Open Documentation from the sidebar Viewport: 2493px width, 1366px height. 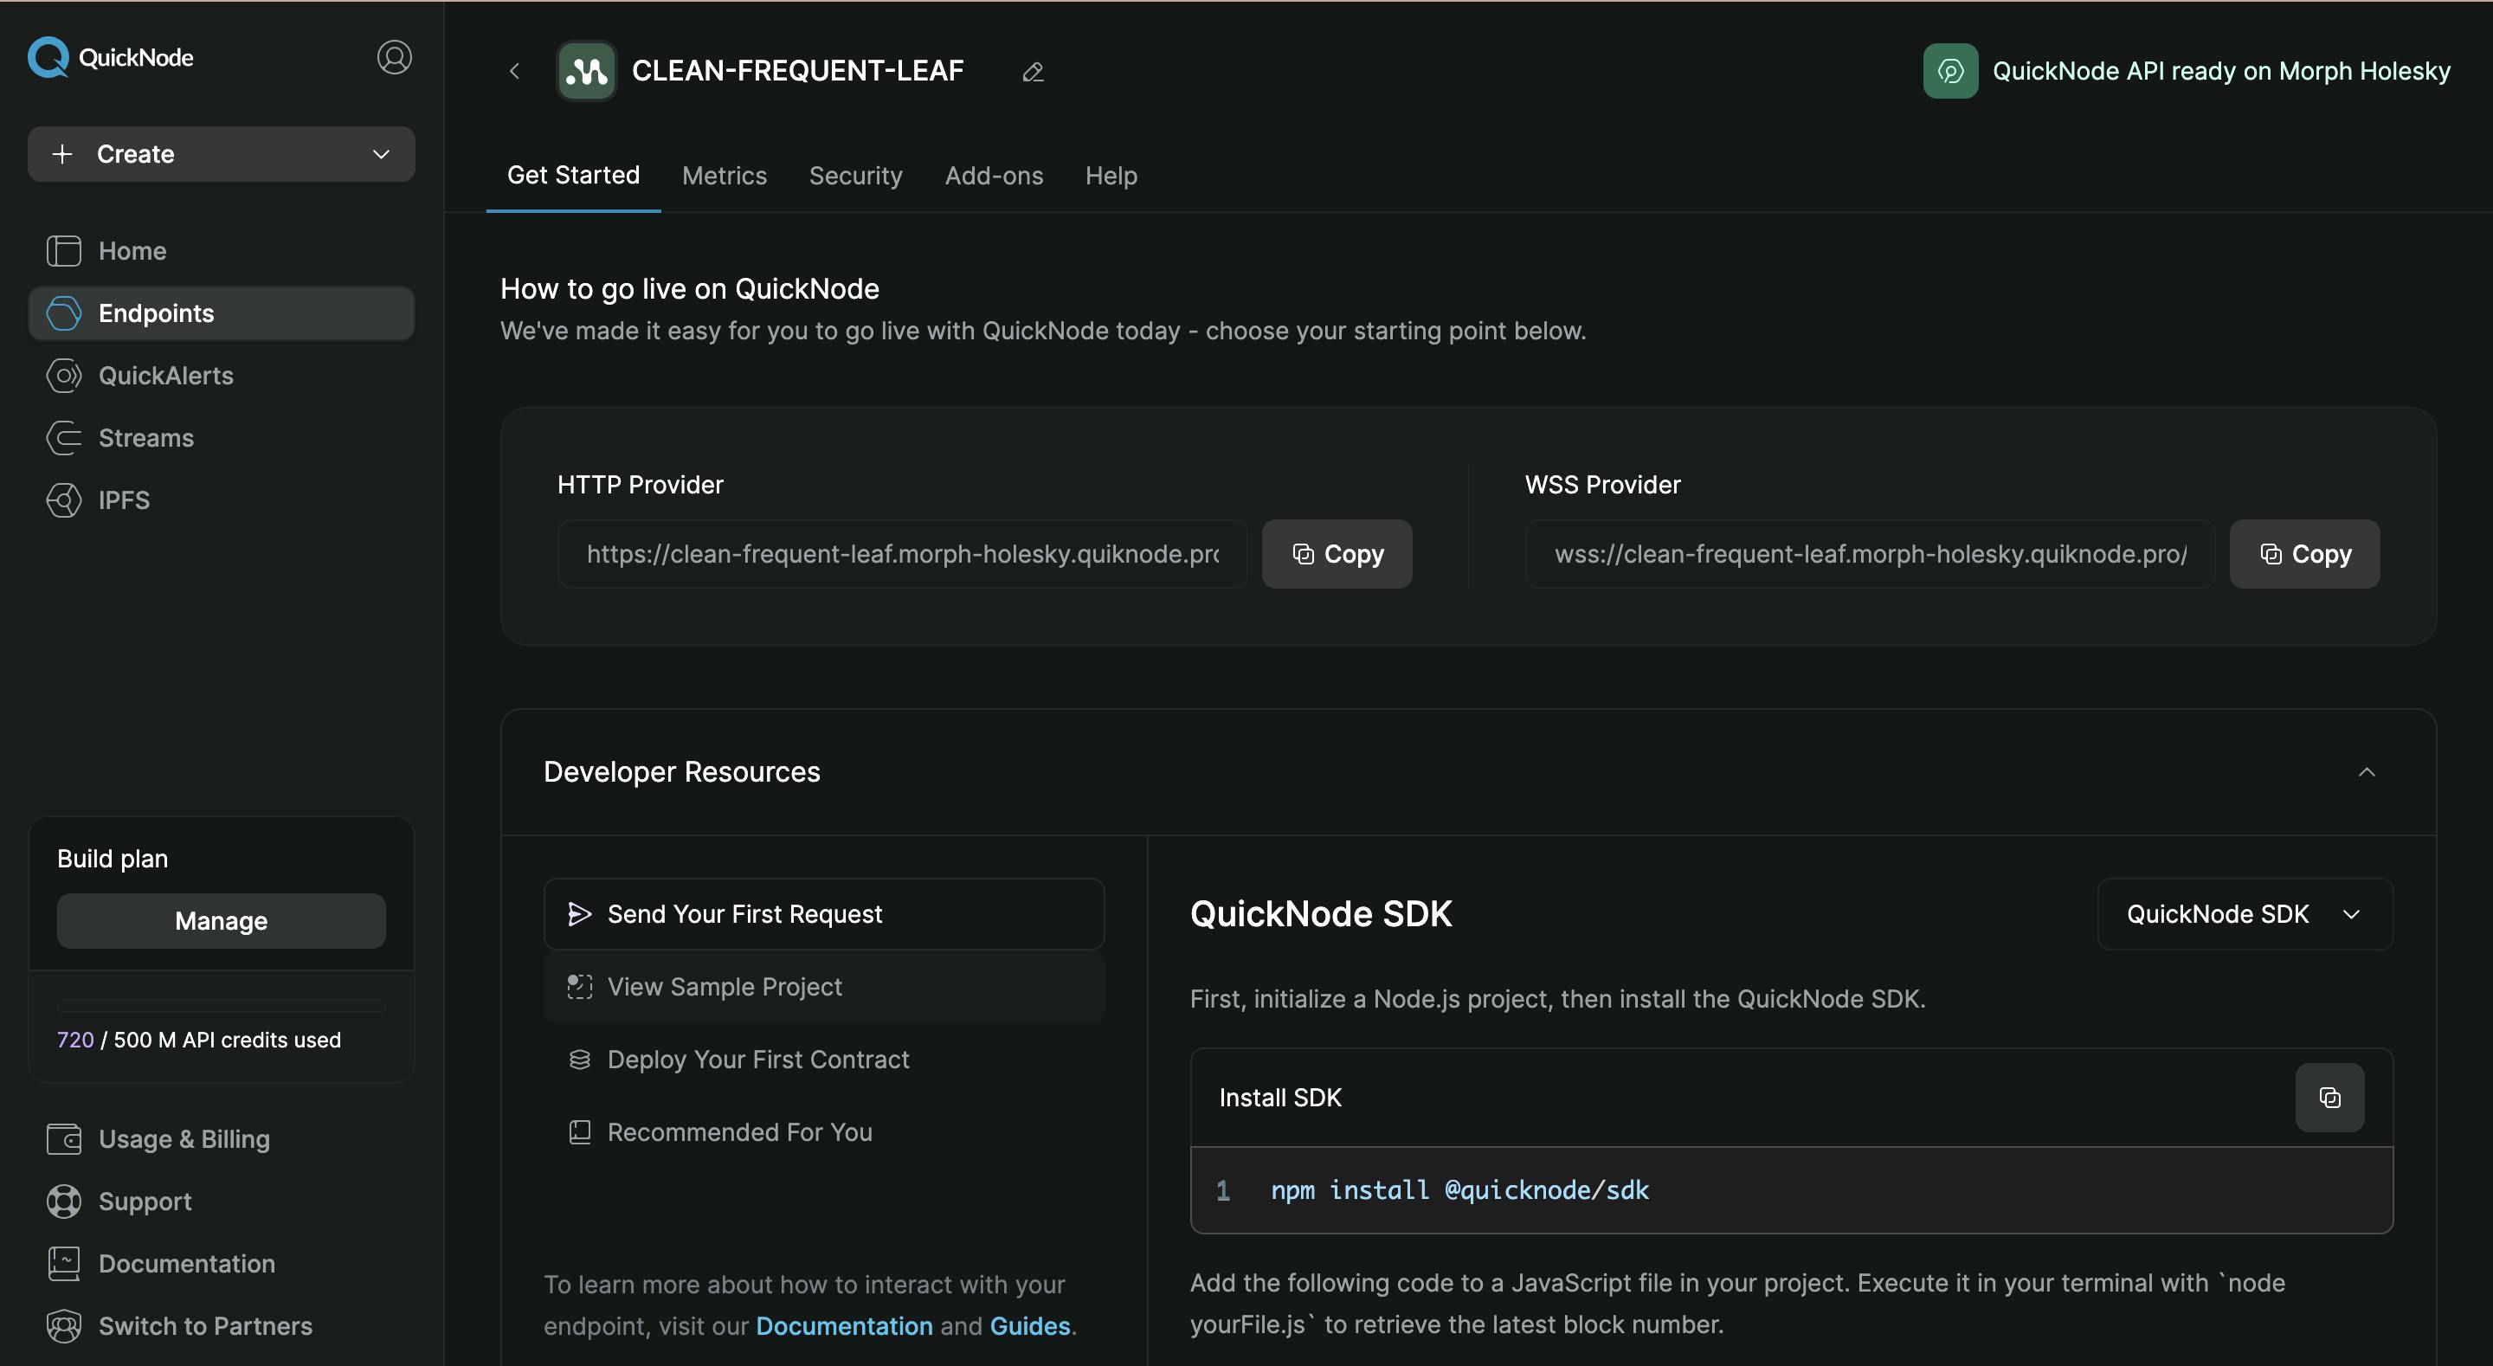pyautogui.click(x=221, y=1263)
